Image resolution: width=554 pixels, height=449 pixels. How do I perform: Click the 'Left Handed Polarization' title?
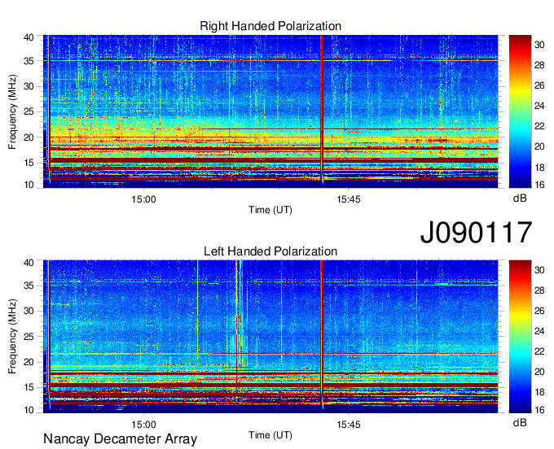click(270, 251)
